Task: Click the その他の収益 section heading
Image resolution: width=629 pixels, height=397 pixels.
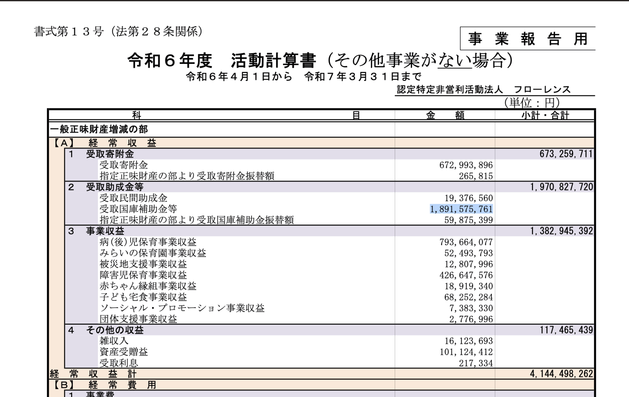Action: tap(114, 330)
